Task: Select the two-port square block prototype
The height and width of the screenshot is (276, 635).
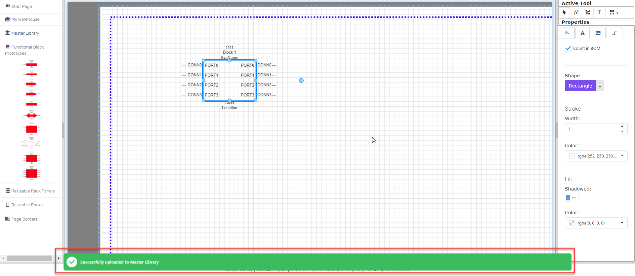Action: coord(31,129)
